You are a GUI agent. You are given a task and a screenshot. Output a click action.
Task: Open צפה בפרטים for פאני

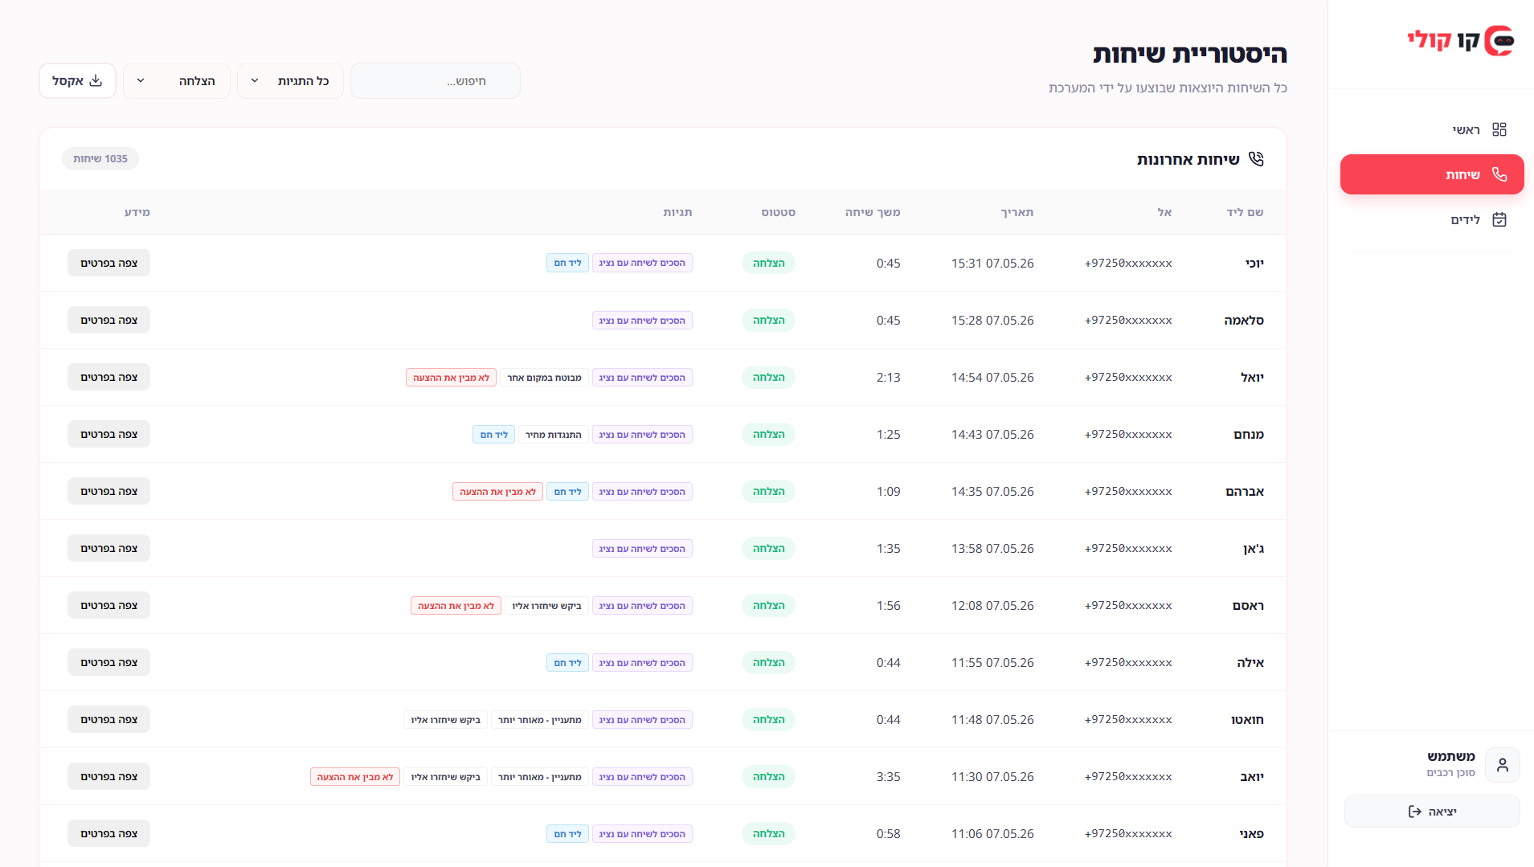point(108,833)
